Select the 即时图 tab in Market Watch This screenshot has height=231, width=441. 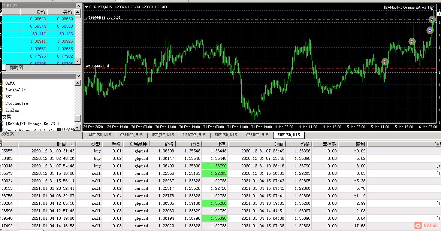tap(16, 67)
